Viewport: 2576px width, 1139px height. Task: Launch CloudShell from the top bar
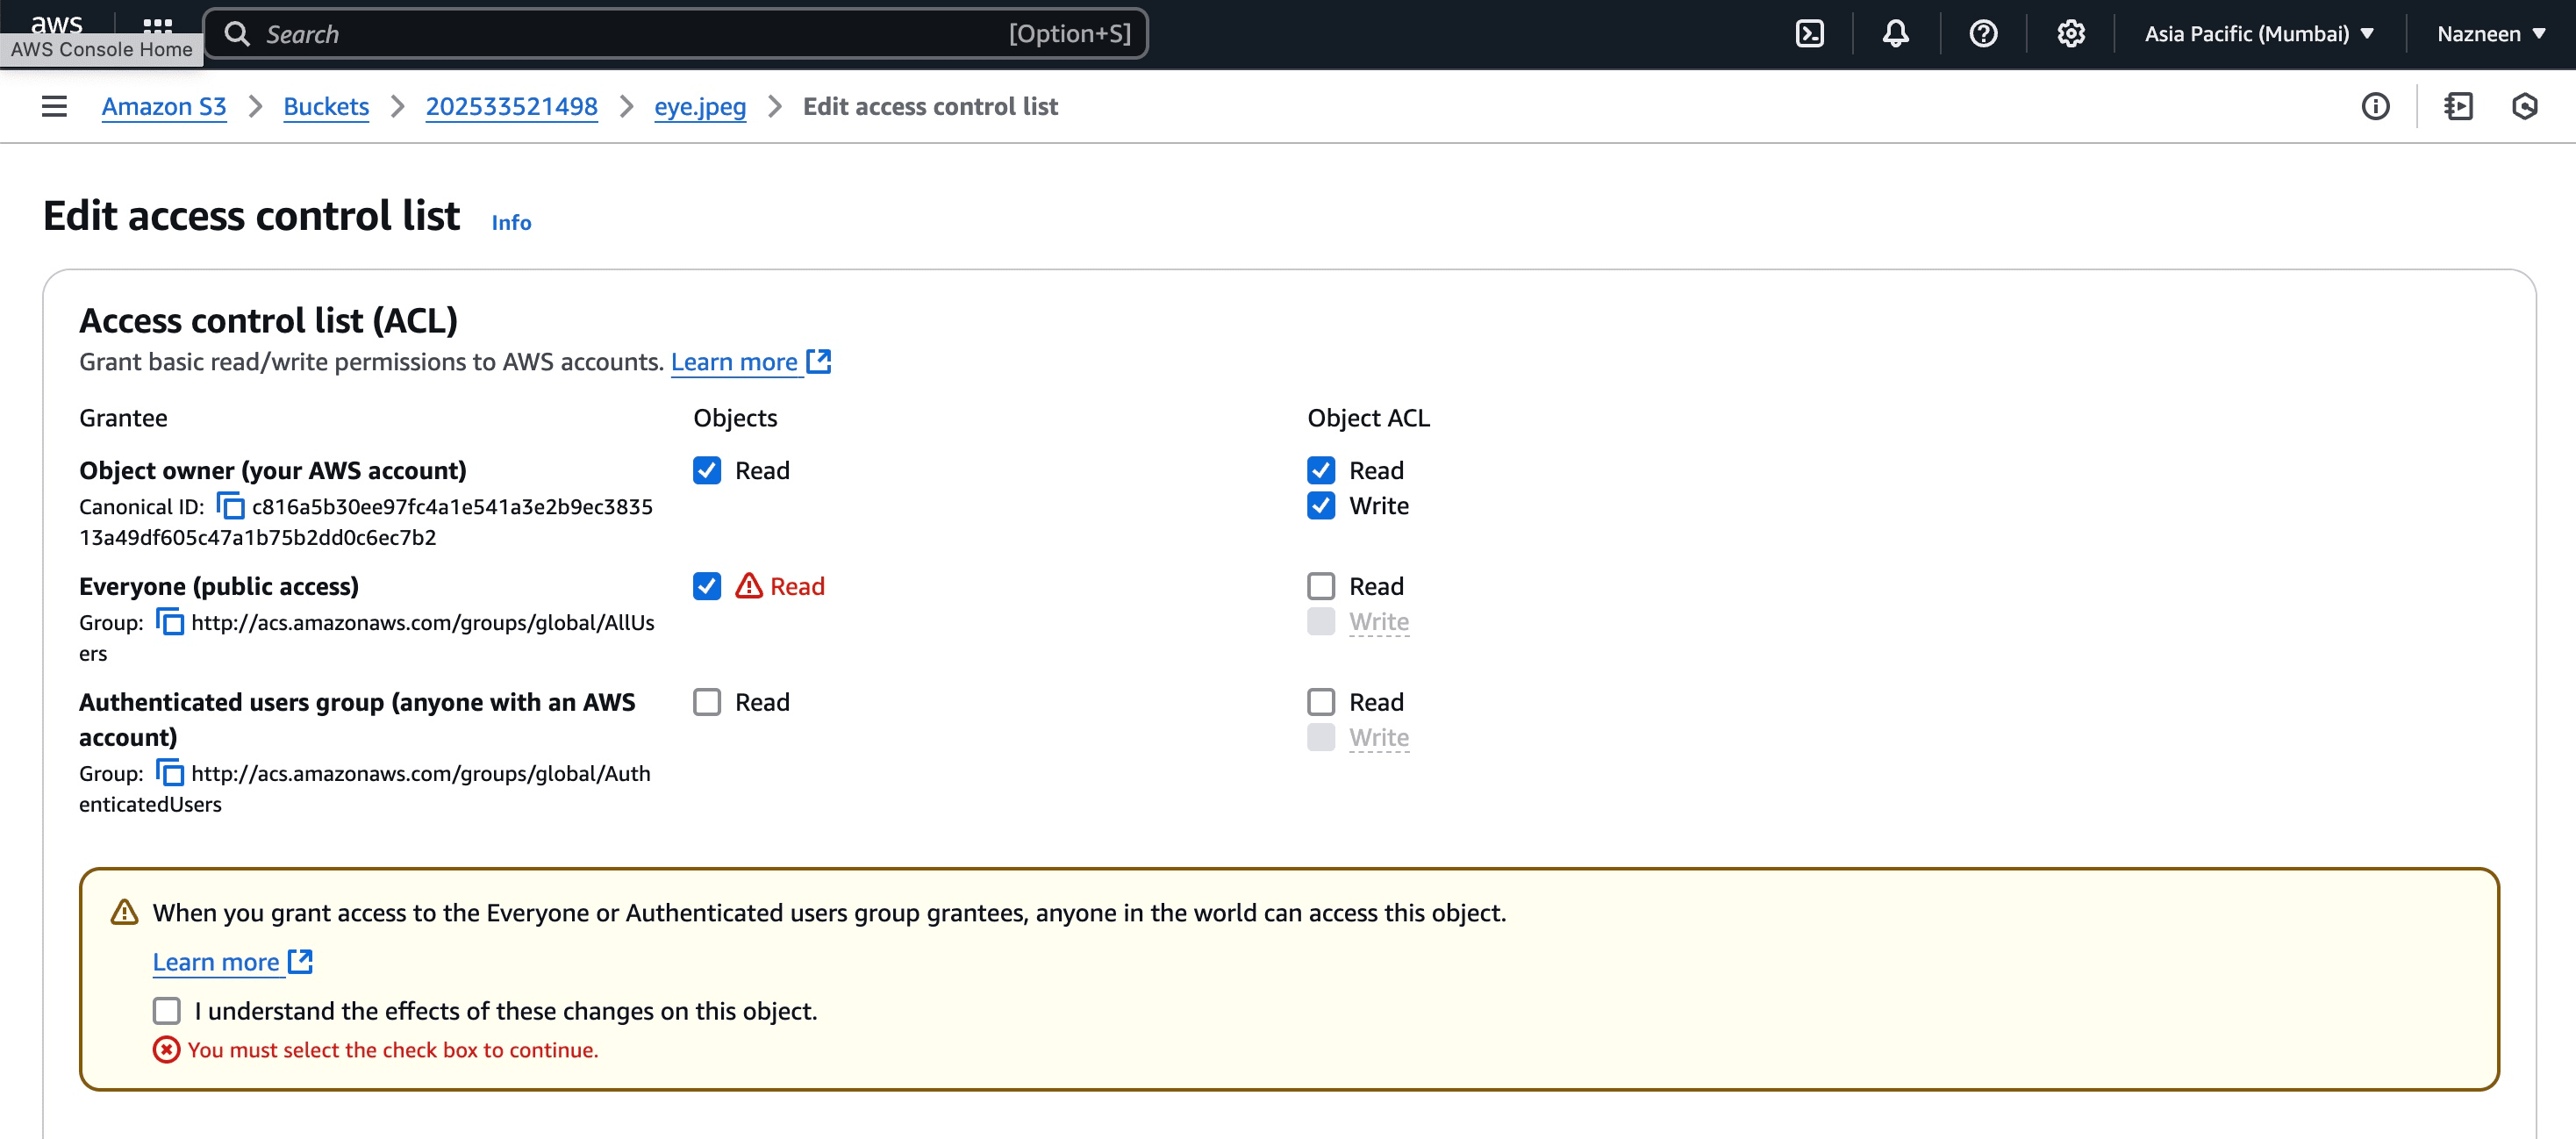tap(1810, 34)
